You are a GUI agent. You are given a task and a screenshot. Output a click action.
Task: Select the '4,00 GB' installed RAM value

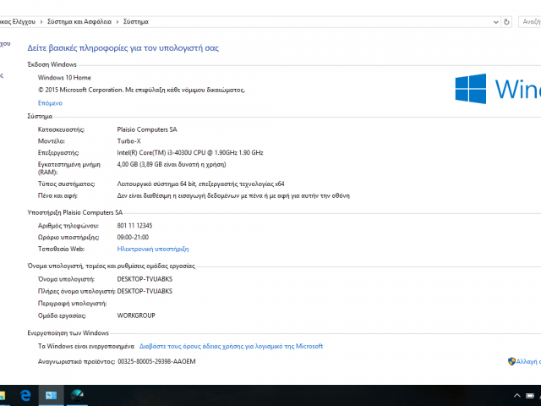172,164
